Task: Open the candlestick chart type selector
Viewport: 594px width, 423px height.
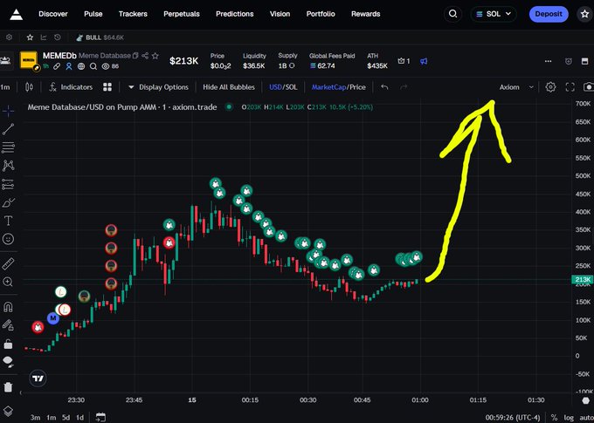Action: click(x=29, y=87)
